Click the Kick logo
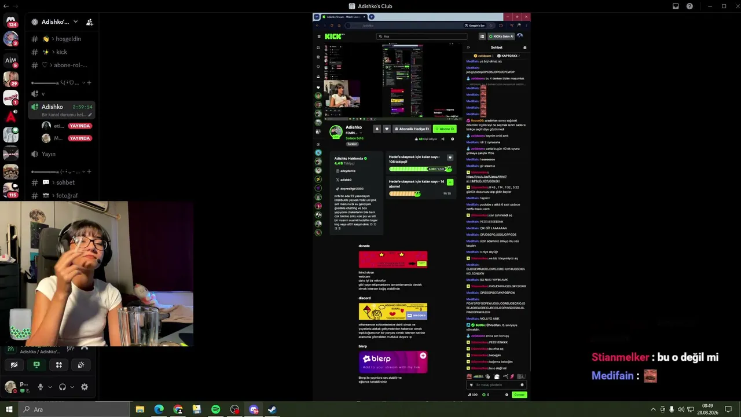This screenshot has height=417, width=741. 334,36
